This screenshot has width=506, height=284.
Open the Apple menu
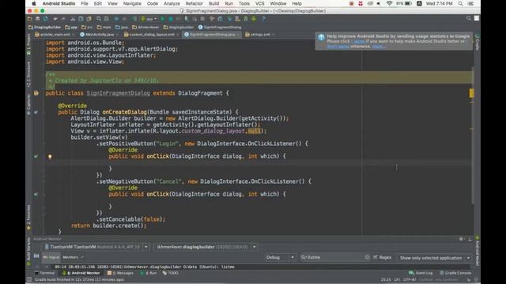pos(34,3)
